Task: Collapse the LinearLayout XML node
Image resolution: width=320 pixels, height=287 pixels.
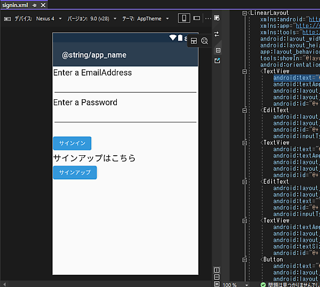Action: 245,13
